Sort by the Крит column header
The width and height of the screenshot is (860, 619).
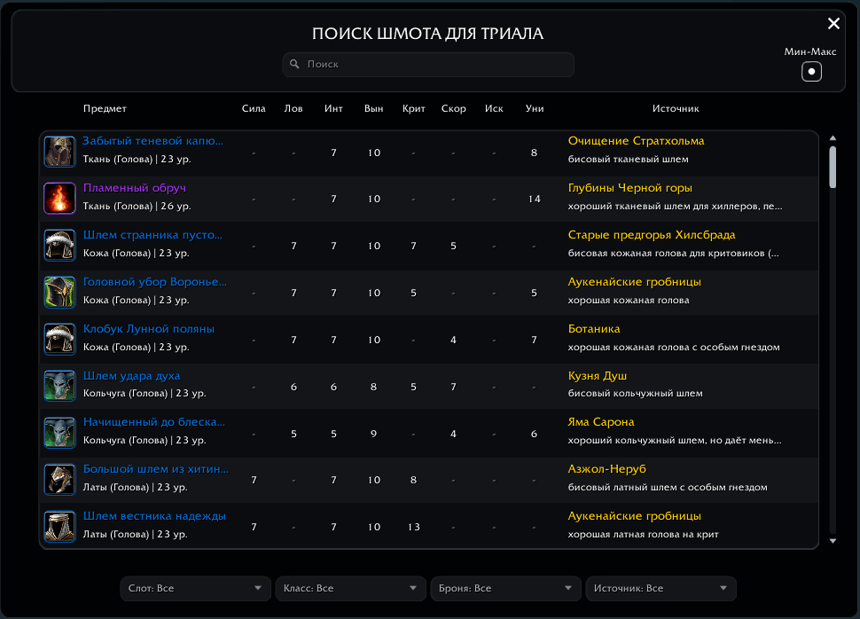[413, 109]
